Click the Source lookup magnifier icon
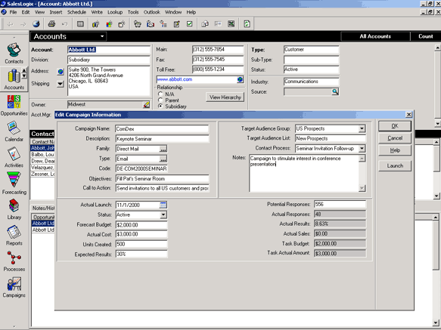Viewport: 441px width, 330px height. click(x=335, y=92)
